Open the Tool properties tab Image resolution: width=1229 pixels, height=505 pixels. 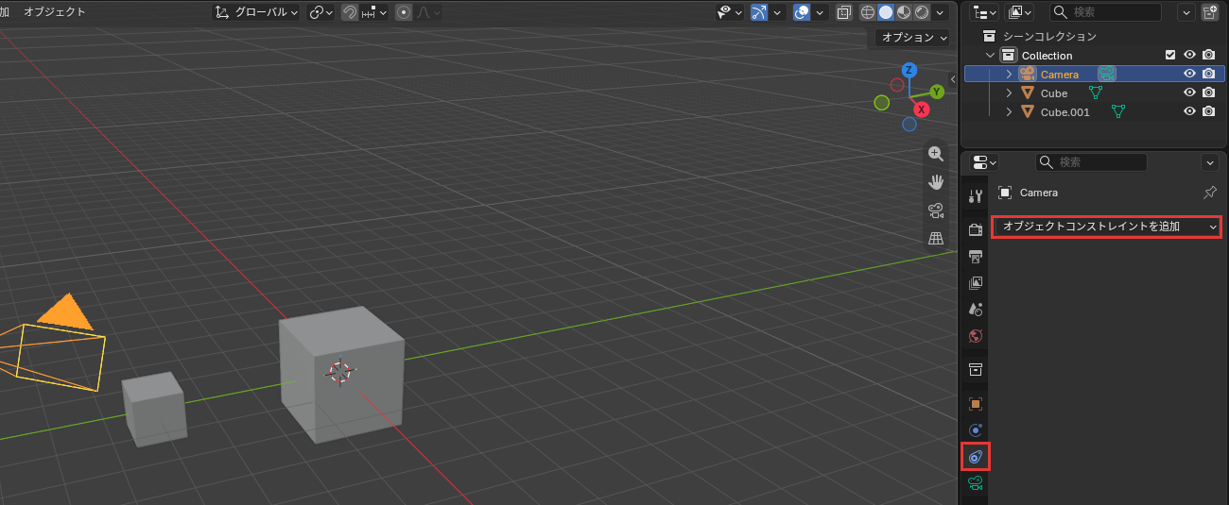[977, 196]
